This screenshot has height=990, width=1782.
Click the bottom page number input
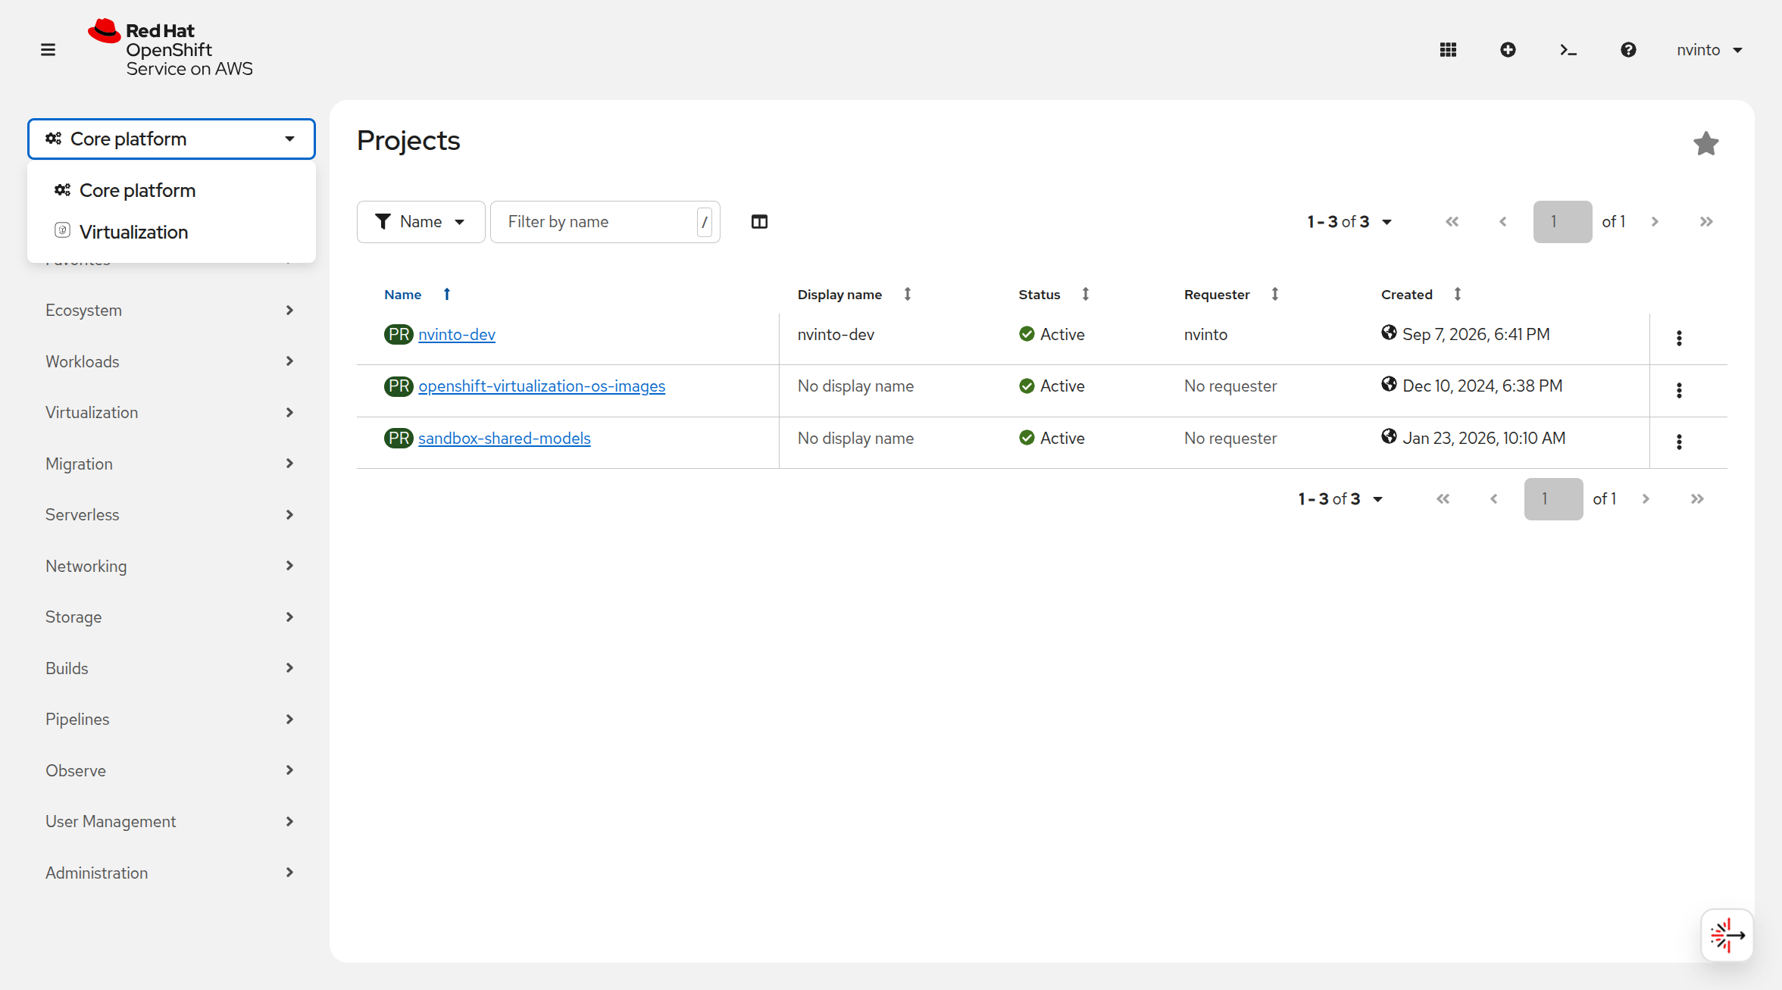coord(1553,499)
